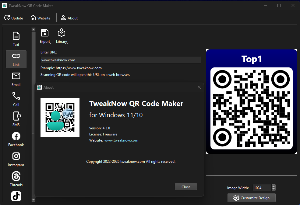300x205 pixels.
Task: Select the Instagram sidebar icon
Action: coord(16,159)
